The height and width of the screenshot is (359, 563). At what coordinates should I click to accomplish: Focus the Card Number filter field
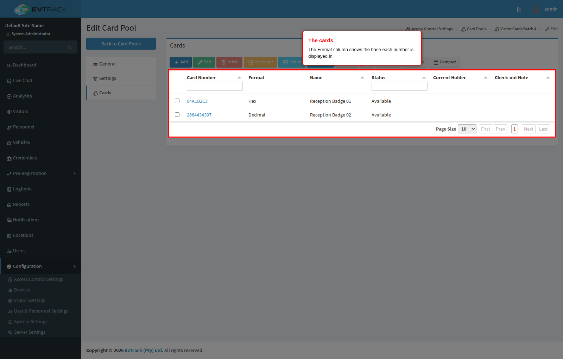click(215, 86)
